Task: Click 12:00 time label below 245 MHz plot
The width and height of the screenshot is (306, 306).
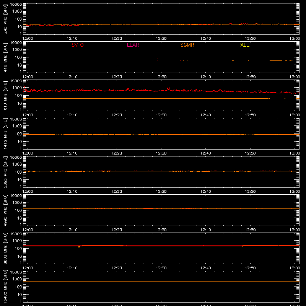Action: (28, 39)
